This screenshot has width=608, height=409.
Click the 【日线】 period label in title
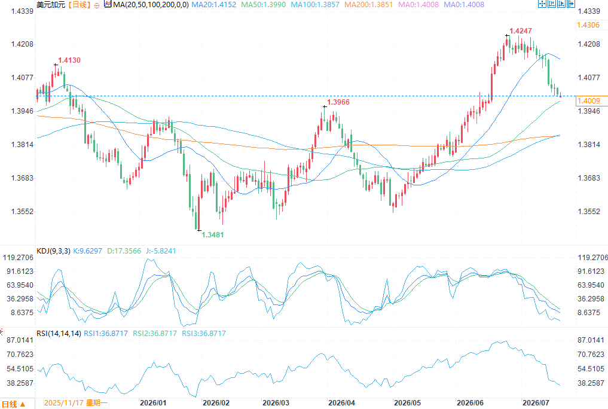(x=79, y=5)
